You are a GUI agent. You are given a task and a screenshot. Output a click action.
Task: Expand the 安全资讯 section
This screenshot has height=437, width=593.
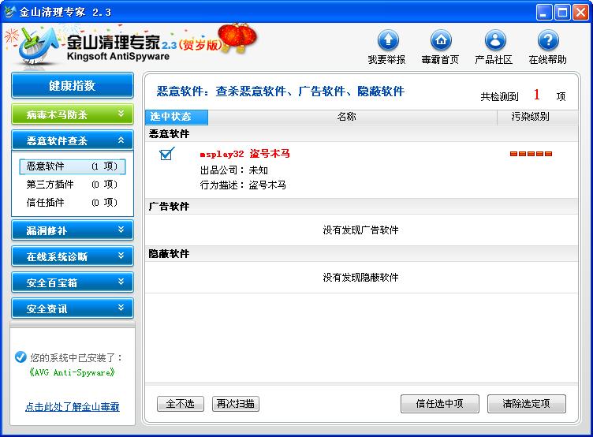[x=73, y=308]
